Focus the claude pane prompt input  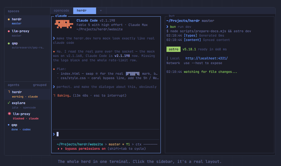click(x=106, y=134)
